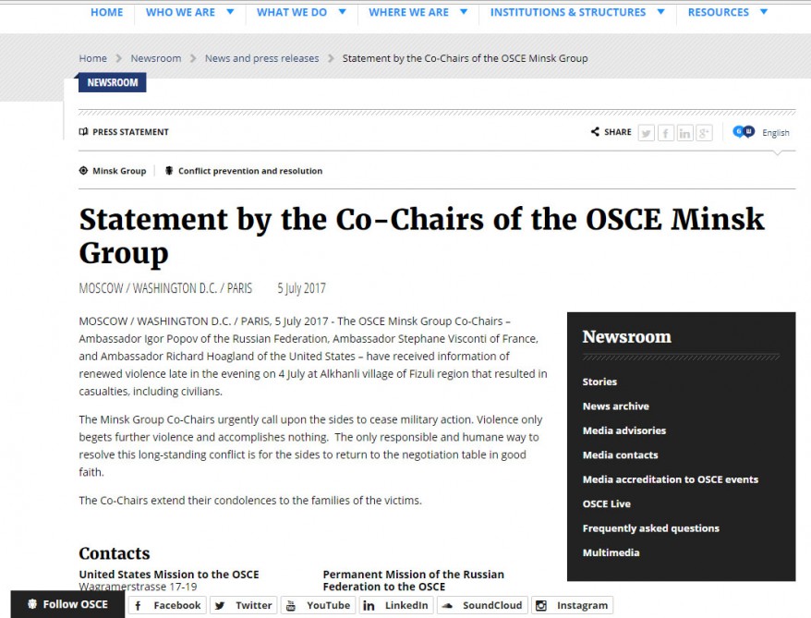Open the What We Do menu

click(x=292, y=12)
